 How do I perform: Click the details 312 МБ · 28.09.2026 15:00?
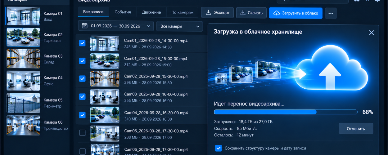(148, 65)
